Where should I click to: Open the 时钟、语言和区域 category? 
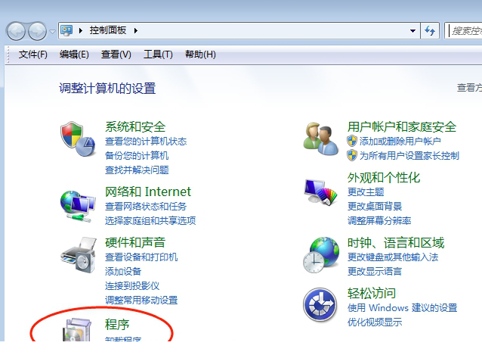click(x=396, y=243)
